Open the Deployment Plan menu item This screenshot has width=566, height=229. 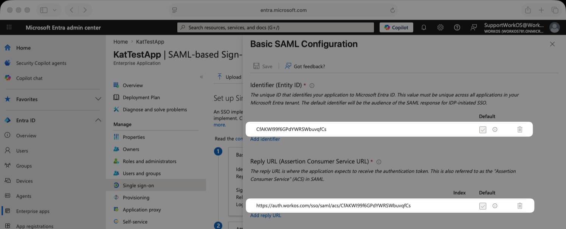pyautogui.click(x=141, y=97)
